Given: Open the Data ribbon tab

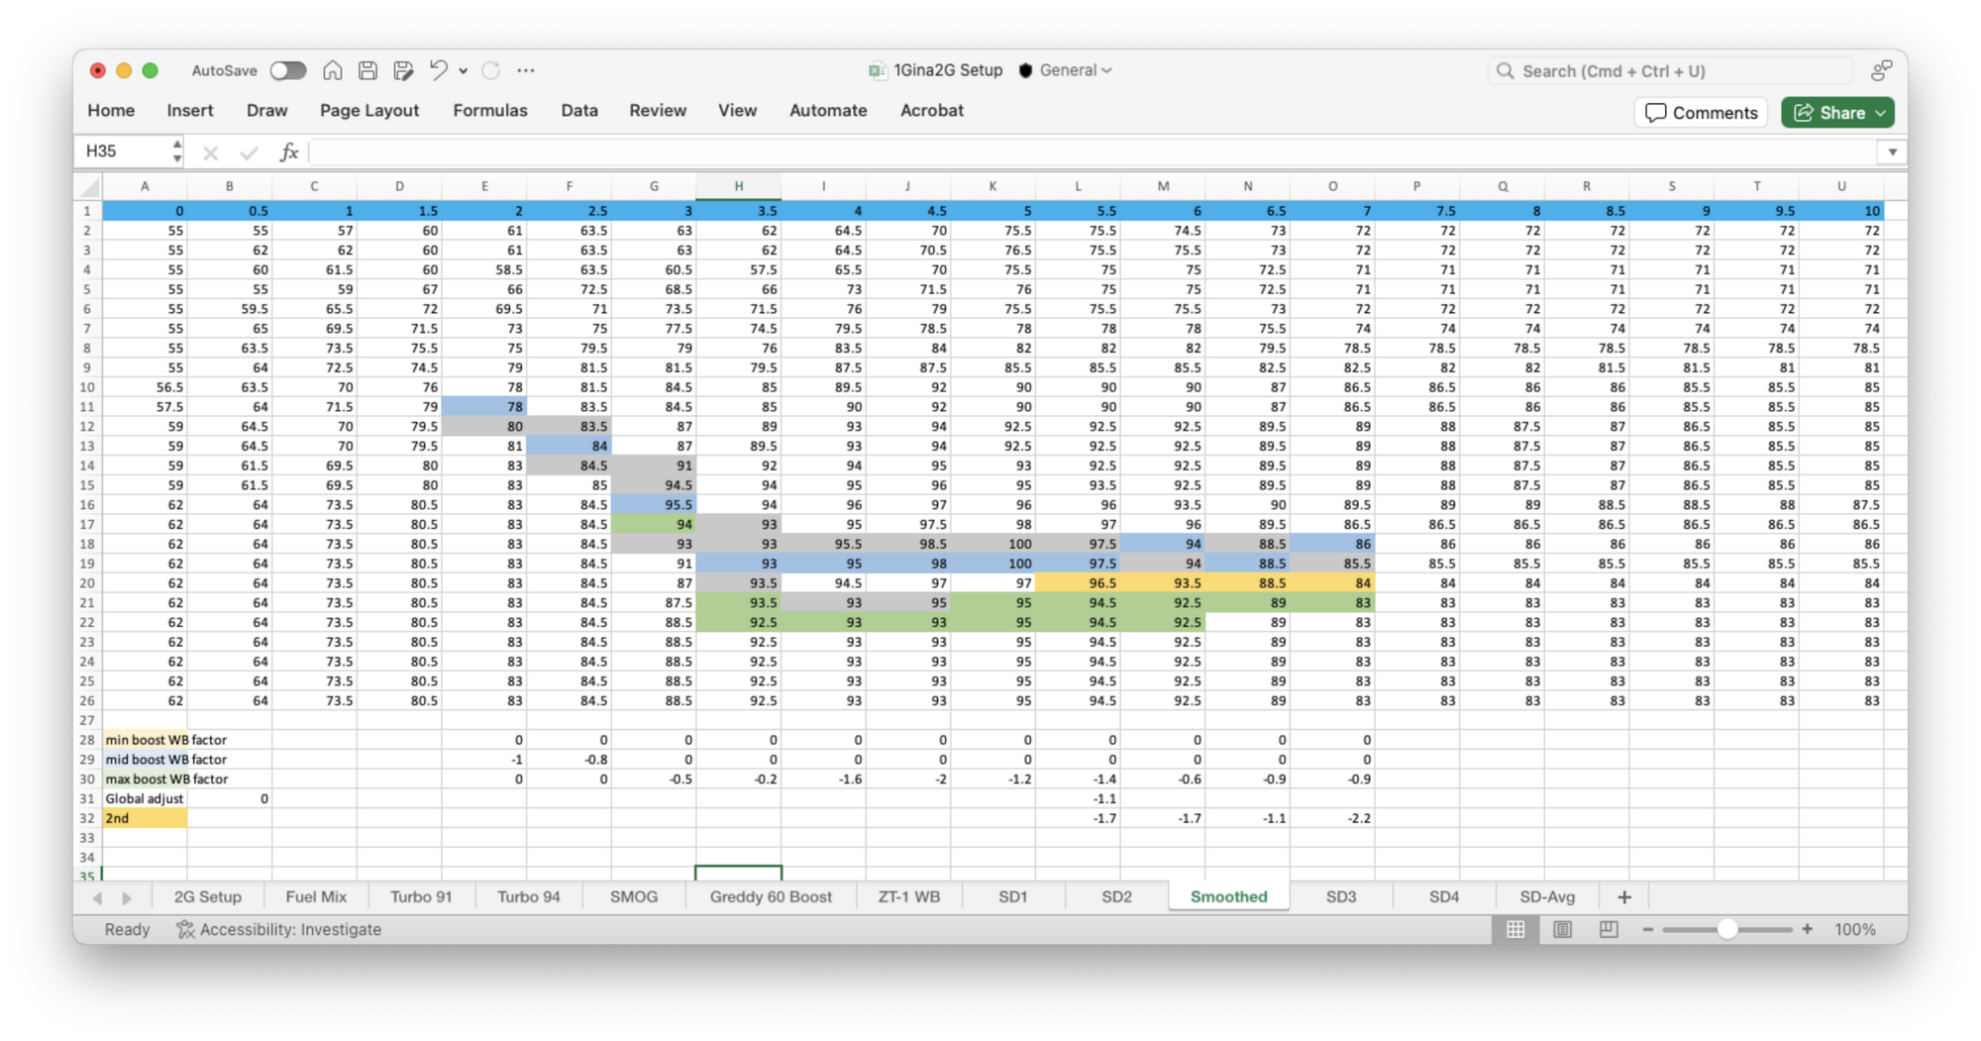Looking at the screenshot, I should (579, 111).
